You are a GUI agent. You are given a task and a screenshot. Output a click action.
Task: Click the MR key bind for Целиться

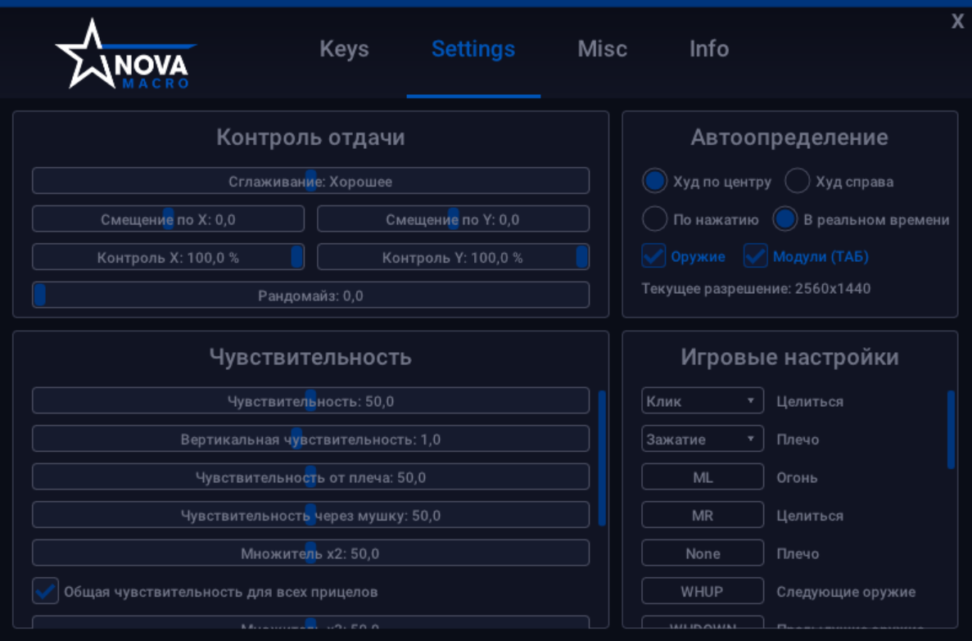pyautogui.click(x=702, y=516)
